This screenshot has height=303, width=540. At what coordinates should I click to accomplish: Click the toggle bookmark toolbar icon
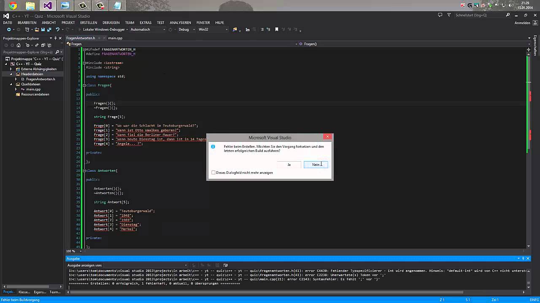pyautogui.click(x=277, y=29)
